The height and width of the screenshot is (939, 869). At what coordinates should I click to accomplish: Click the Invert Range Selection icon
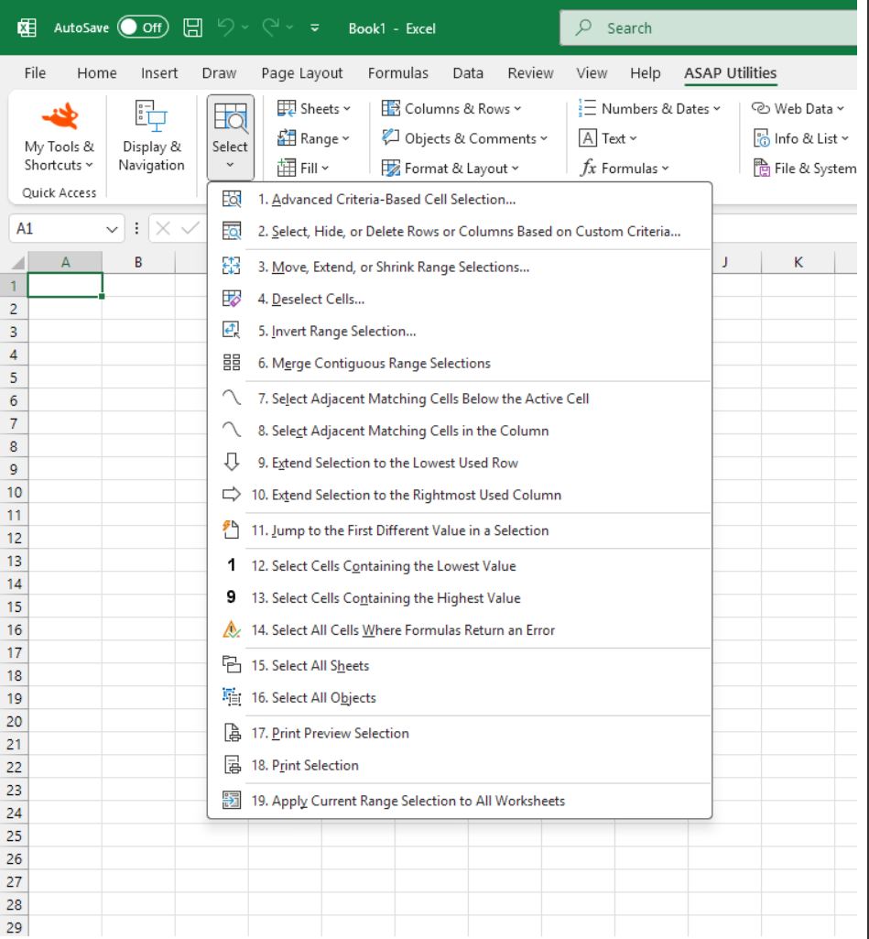[232, 331]
